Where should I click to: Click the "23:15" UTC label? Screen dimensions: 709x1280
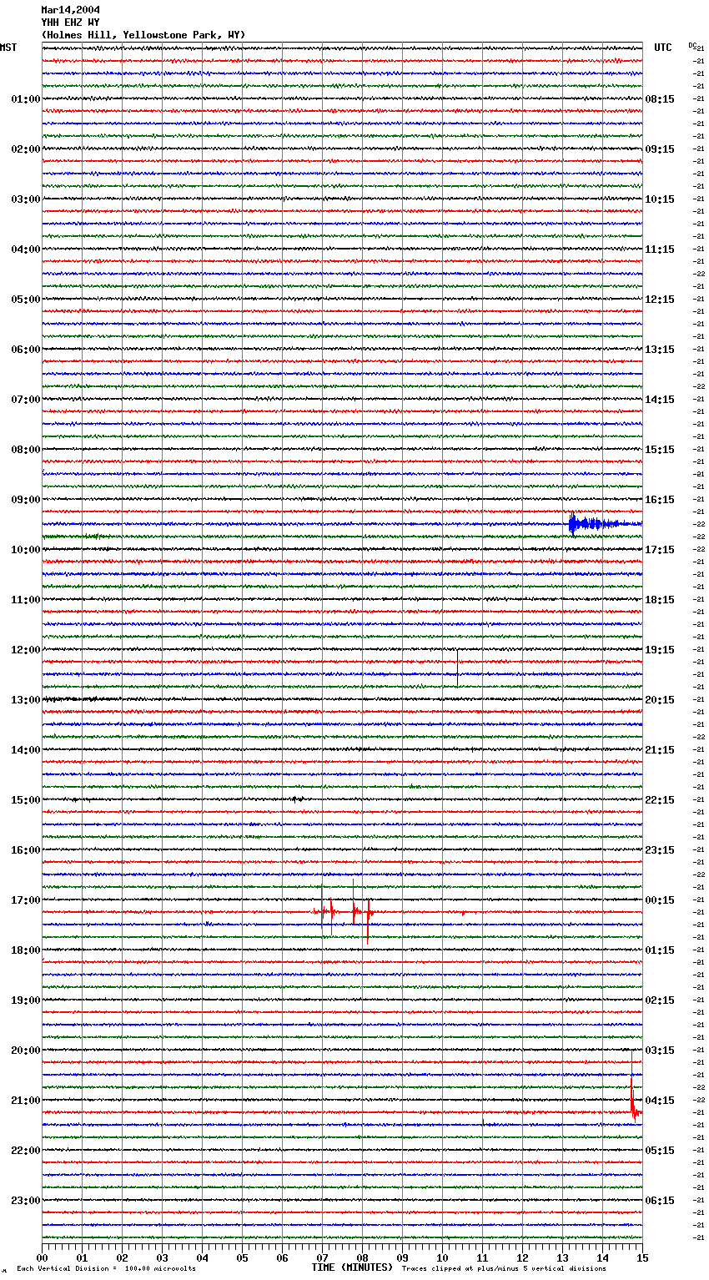660,850
